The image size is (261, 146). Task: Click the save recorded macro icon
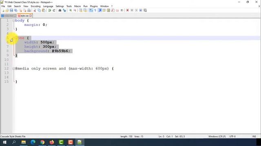[145, 11]
